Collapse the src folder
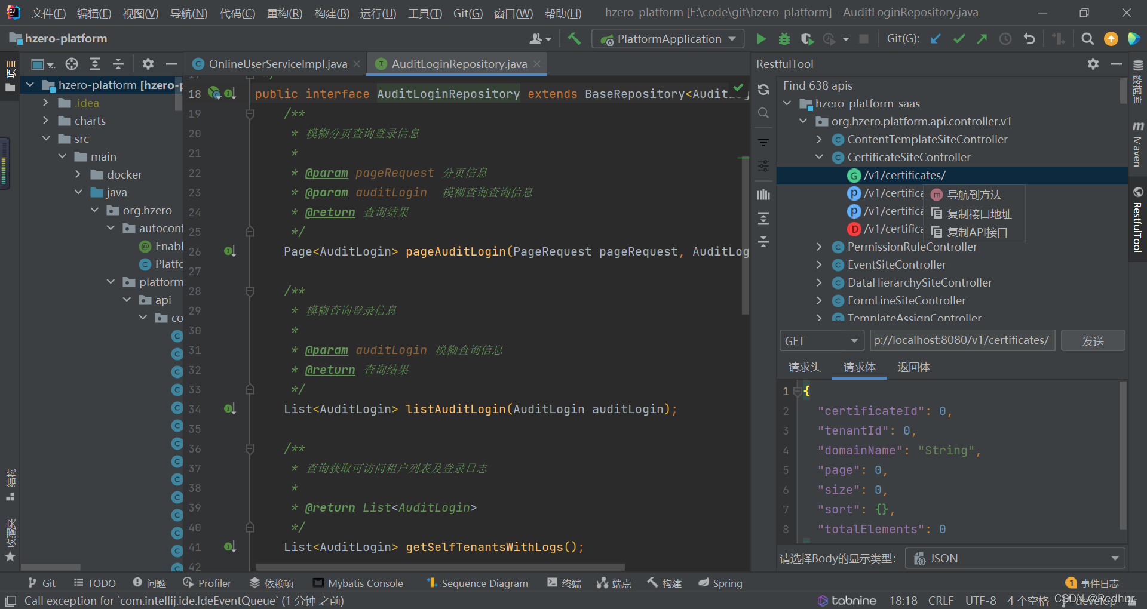Image resolution: width=1147 pixels, height=609 pixels. click(x=46, y=139)
